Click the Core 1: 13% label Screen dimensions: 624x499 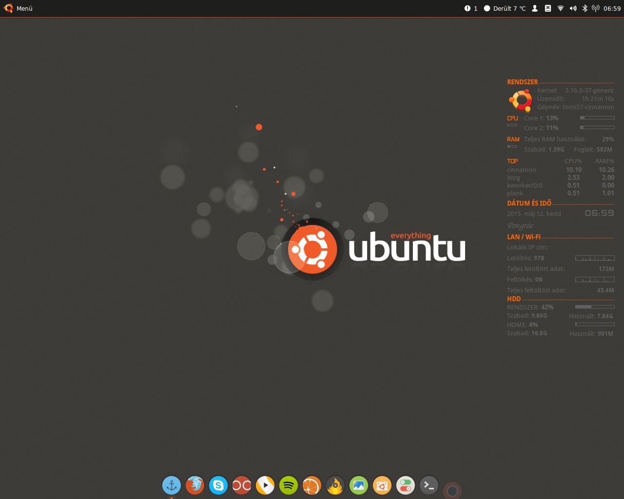541,118
